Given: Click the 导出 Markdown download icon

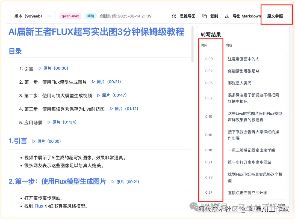Looking at the screenshot, I should coord(227,16).
